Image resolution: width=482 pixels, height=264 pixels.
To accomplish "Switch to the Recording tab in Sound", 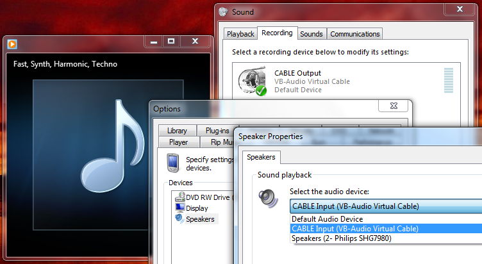I will [278, 33].
